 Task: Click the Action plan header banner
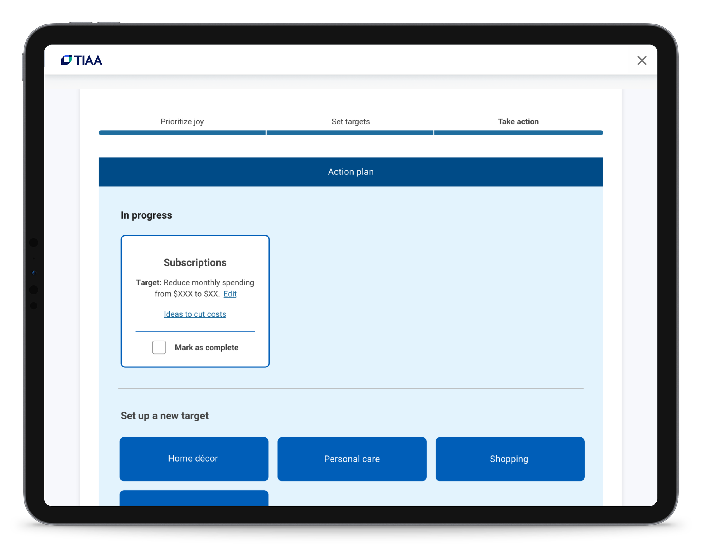click(350, 172)
